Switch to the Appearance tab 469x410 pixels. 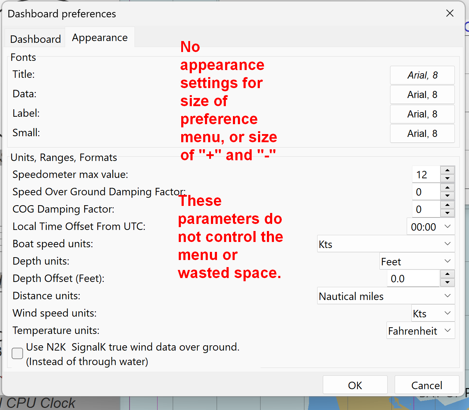(99, 37)
